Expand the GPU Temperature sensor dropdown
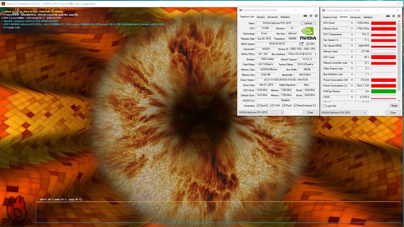This screenshot has width=404, height=227. point(352,34)
